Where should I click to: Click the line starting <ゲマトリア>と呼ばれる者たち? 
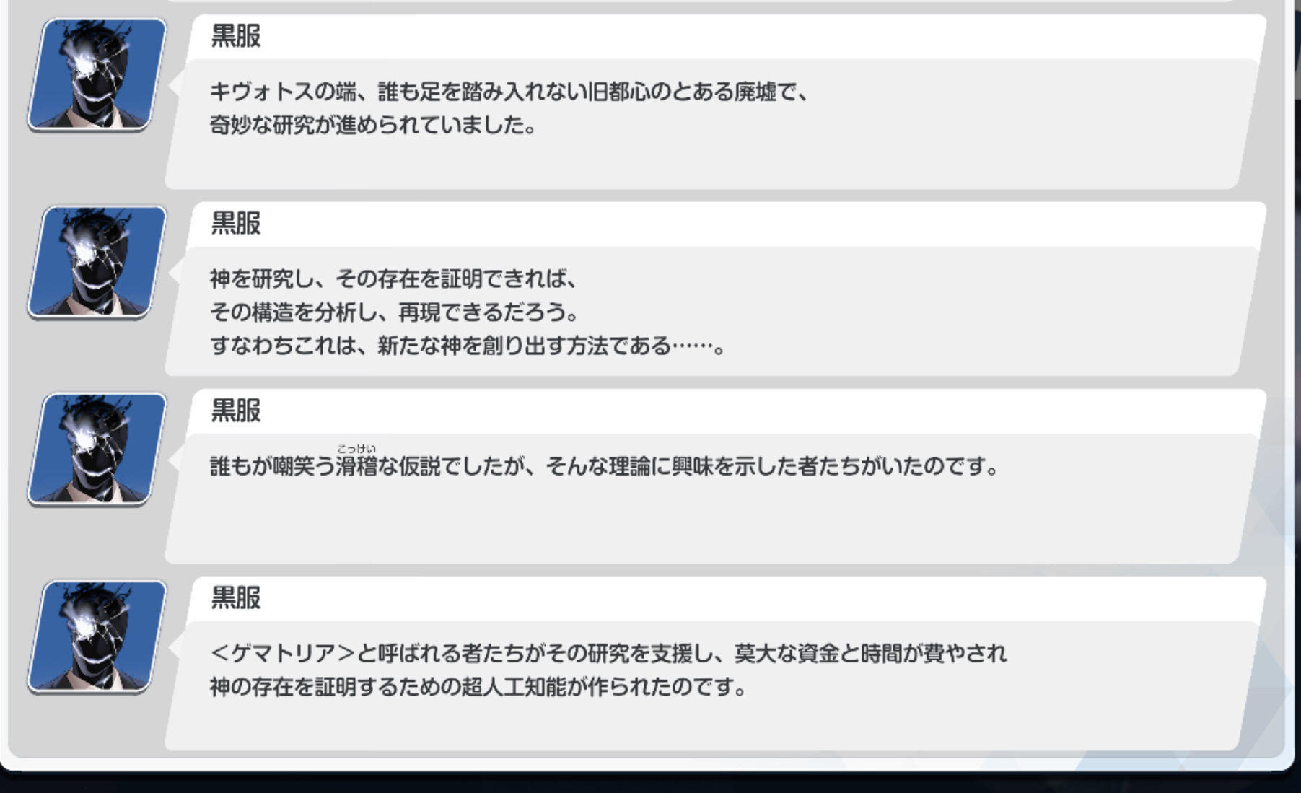[608, 653]
